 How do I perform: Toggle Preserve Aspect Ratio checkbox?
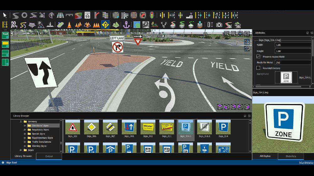pyautogui.click(x=258, y=57)
